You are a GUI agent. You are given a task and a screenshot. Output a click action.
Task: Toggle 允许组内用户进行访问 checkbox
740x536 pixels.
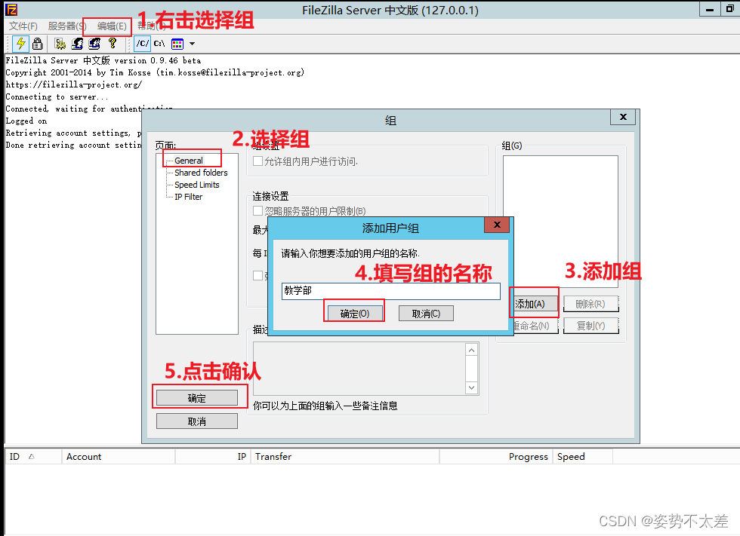click(x=257, y=161)
